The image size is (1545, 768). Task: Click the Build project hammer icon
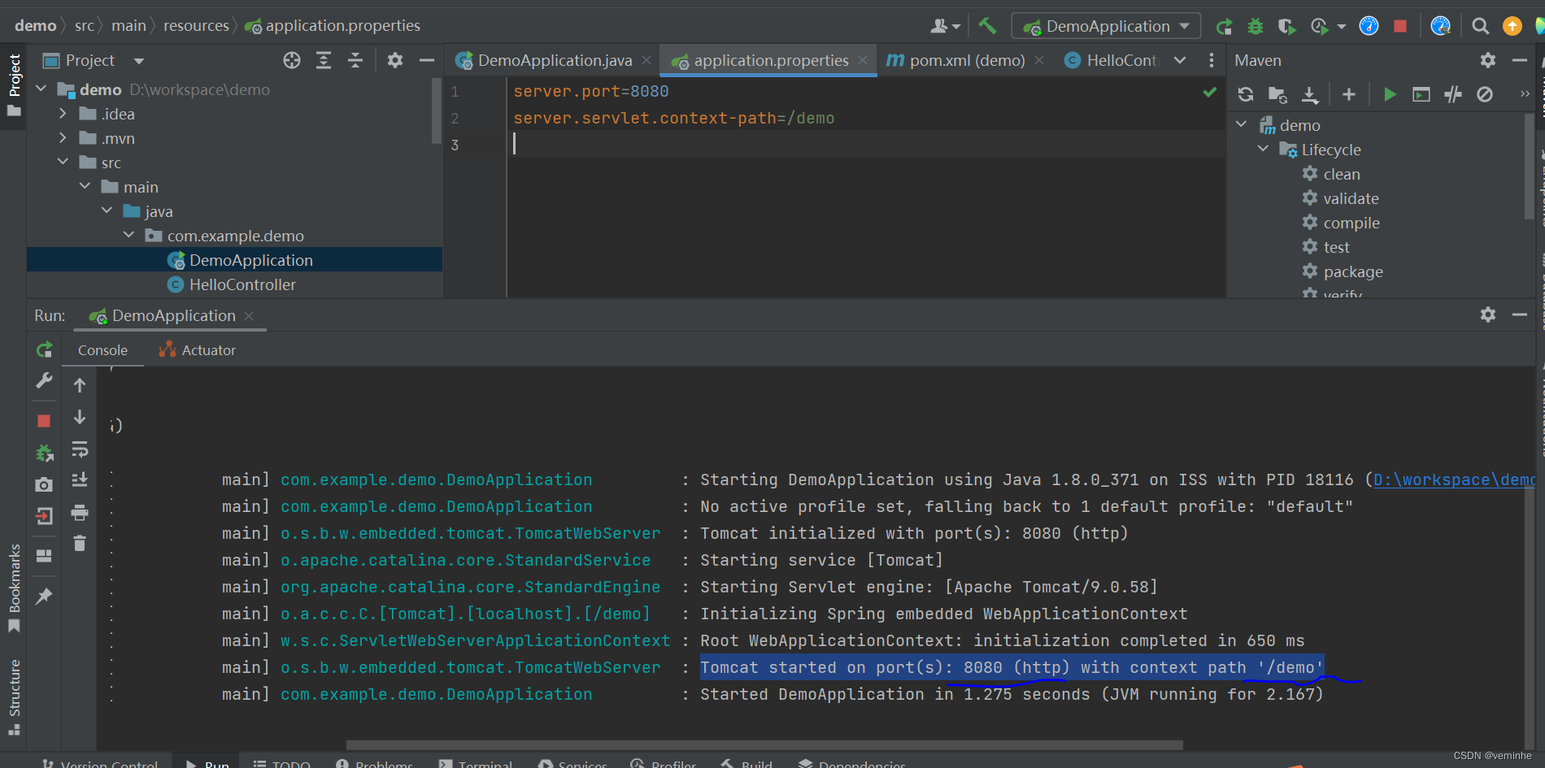coord(987,26)
